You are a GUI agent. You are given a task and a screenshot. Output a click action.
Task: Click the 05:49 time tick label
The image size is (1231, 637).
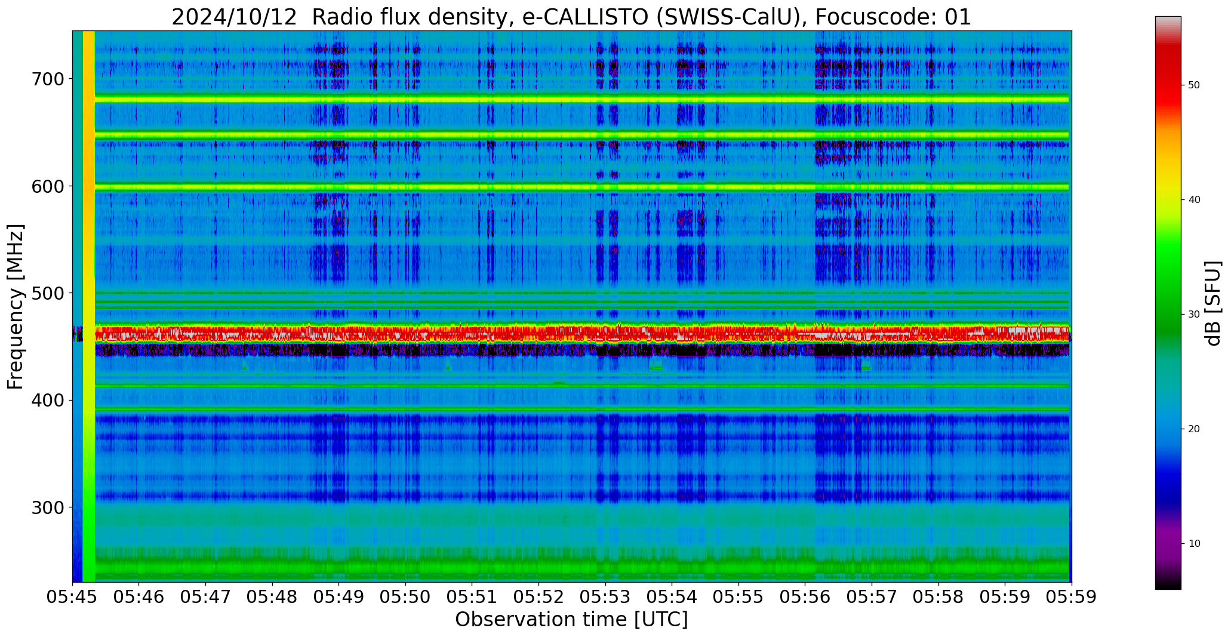(x=339, y=596)
